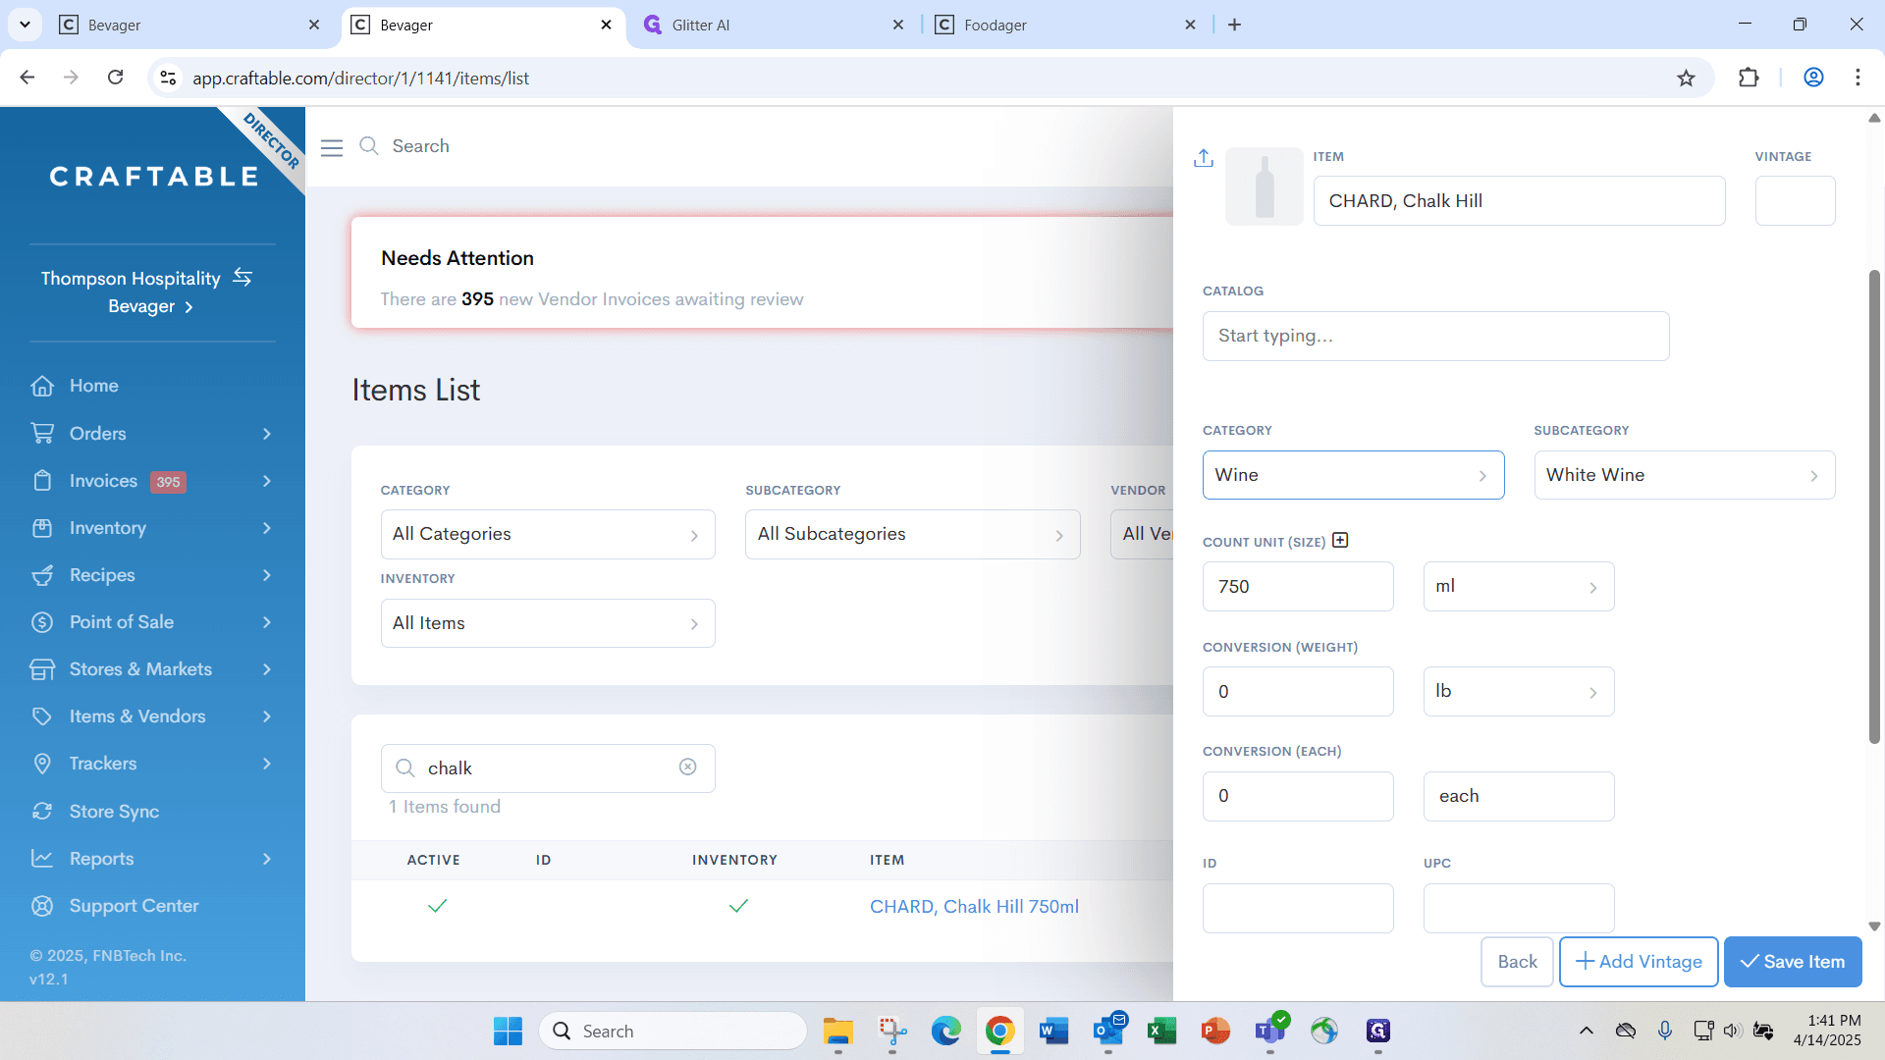Image resolution: width=1885 pixels, height=1060 pixels.
Task: Open the ml count unit dropdown
Action: pos(1518,586)
